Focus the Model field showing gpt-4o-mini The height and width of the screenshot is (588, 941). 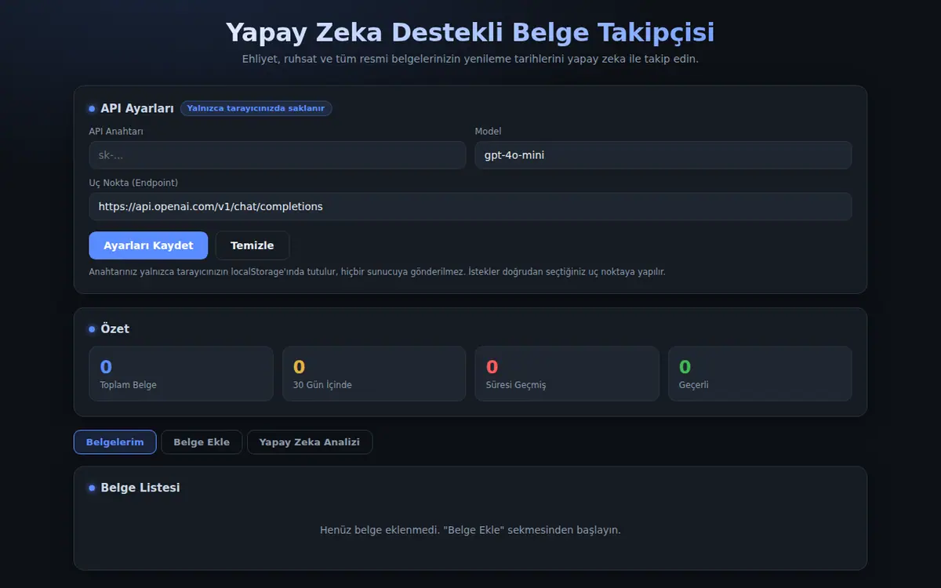tap(663, 155)
